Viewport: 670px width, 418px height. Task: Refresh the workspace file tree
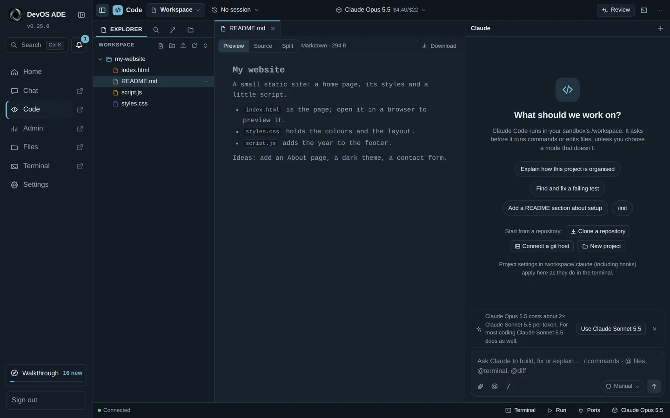tap(194, 46)
